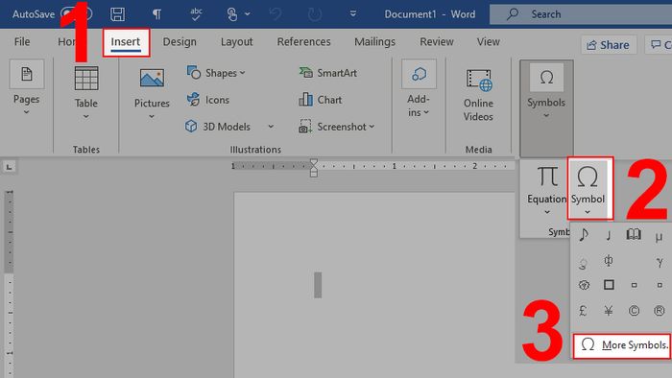Insert the yen currency symbol
The image size is (672, 378).
tap(609, 310)
